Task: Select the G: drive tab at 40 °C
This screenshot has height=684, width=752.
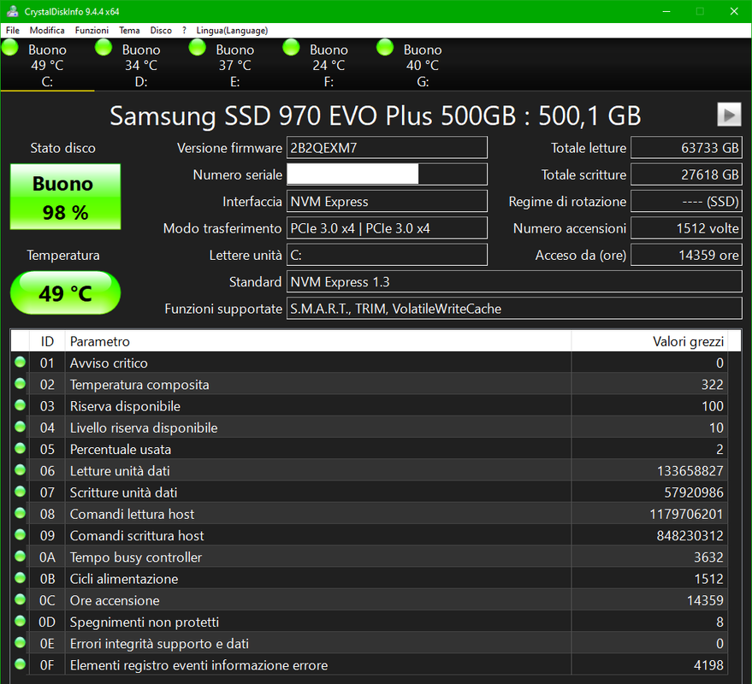Action: (423, 65)
